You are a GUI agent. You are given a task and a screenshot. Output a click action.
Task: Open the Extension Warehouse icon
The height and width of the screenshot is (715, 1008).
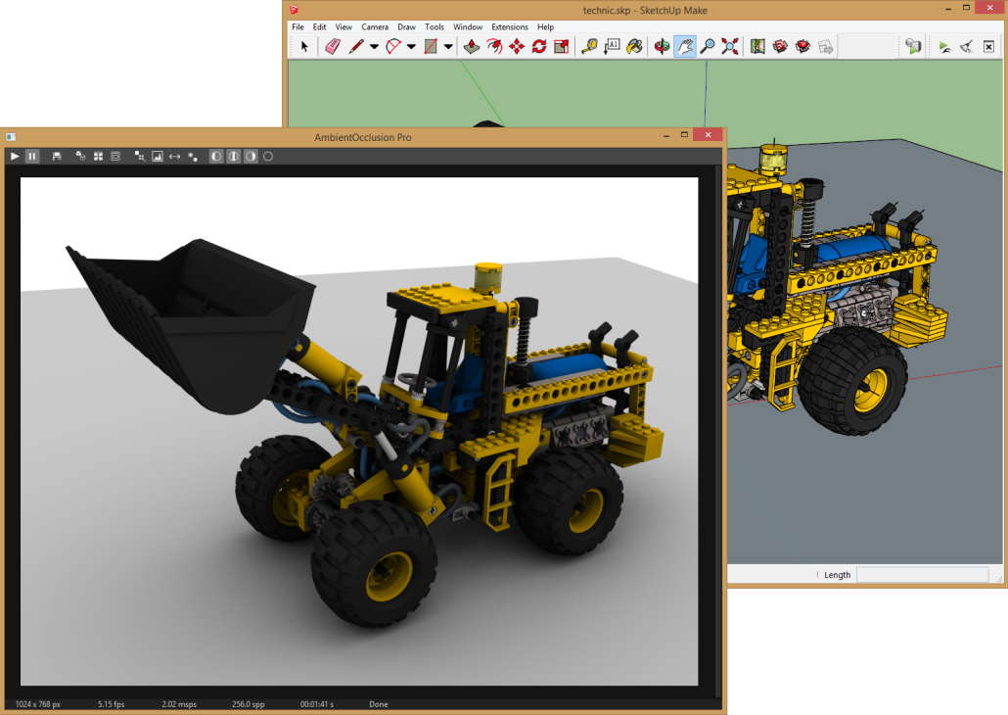pos(802,46)
